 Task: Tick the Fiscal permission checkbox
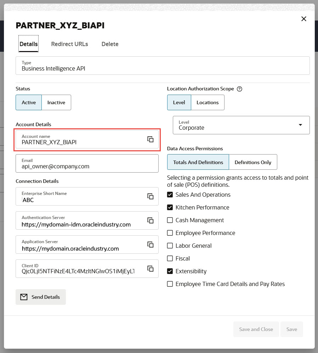click(x=170, y=258)
